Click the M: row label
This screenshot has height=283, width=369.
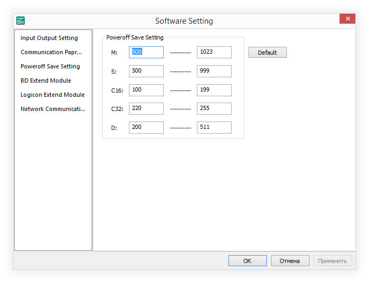pos(114,53)
